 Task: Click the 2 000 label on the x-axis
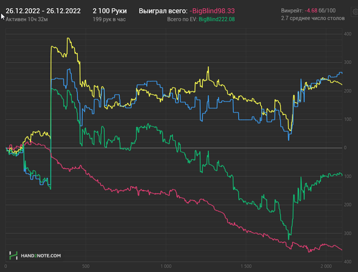tap(326, 266)
